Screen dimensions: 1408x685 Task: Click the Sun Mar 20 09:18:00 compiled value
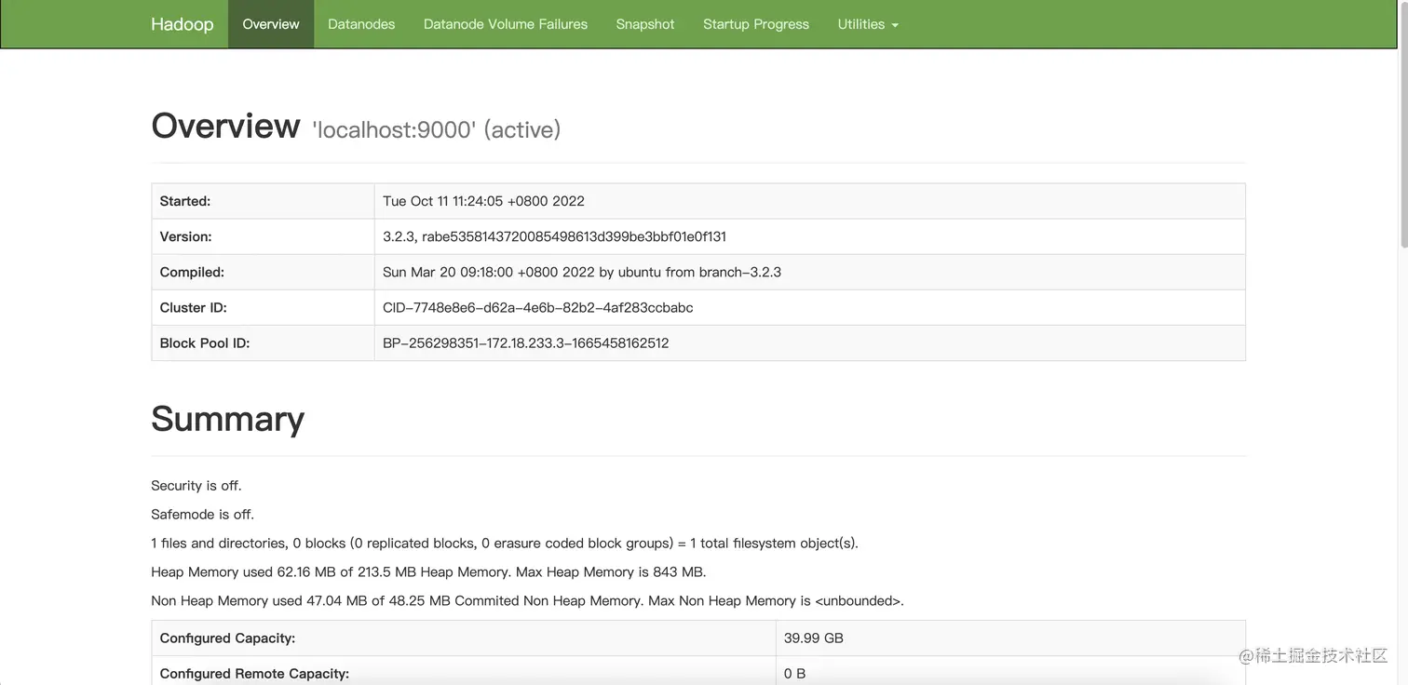pos(582,272)
